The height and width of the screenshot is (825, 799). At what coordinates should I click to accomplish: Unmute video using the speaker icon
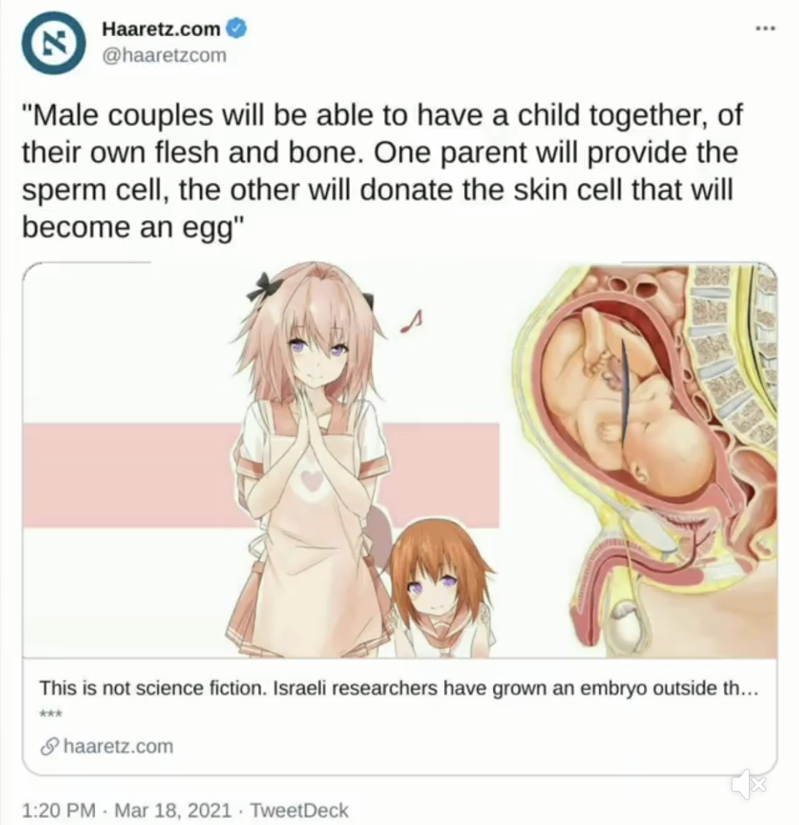click(x=749, y=783)
